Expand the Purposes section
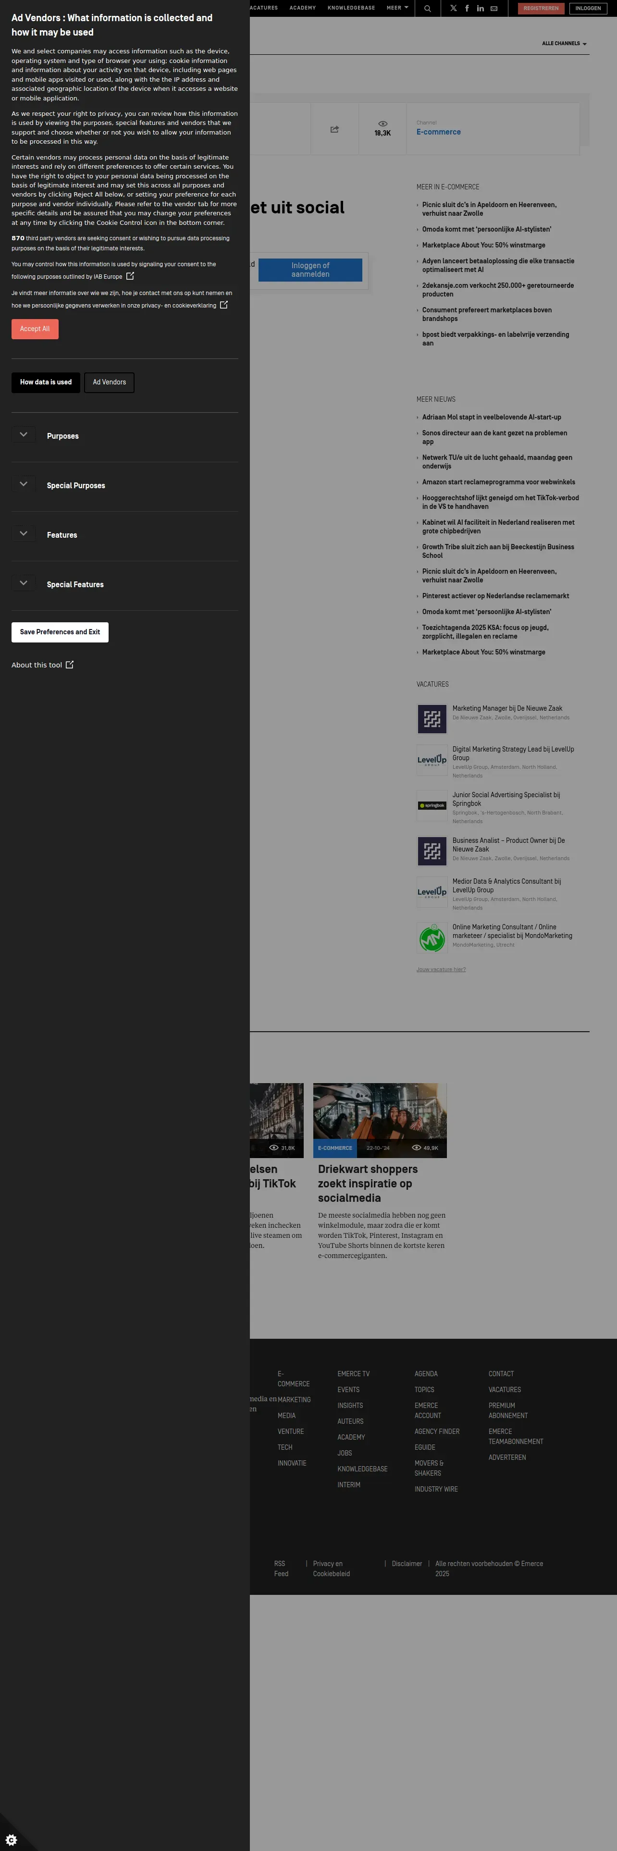The height and width of the screenshot is (1851, 617). 24,435
